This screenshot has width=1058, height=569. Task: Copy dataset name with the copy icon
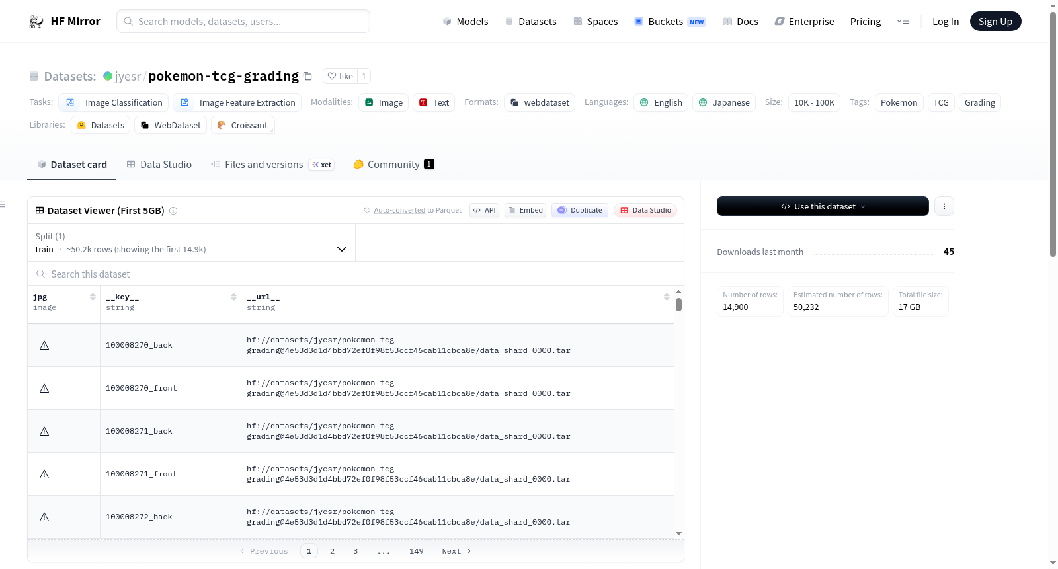click(307, 76)
